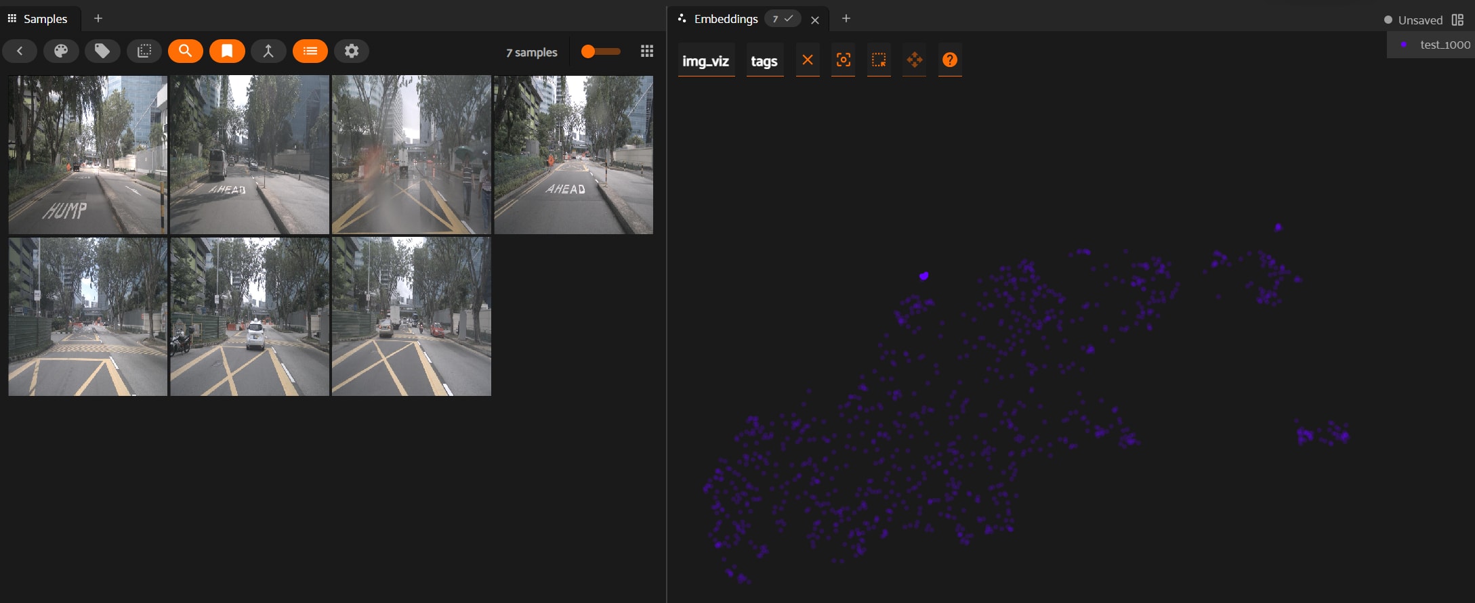Open the thumbnail with motorcycle and white car
This screenshot has height=603, width=1475.
click(249, 316)
